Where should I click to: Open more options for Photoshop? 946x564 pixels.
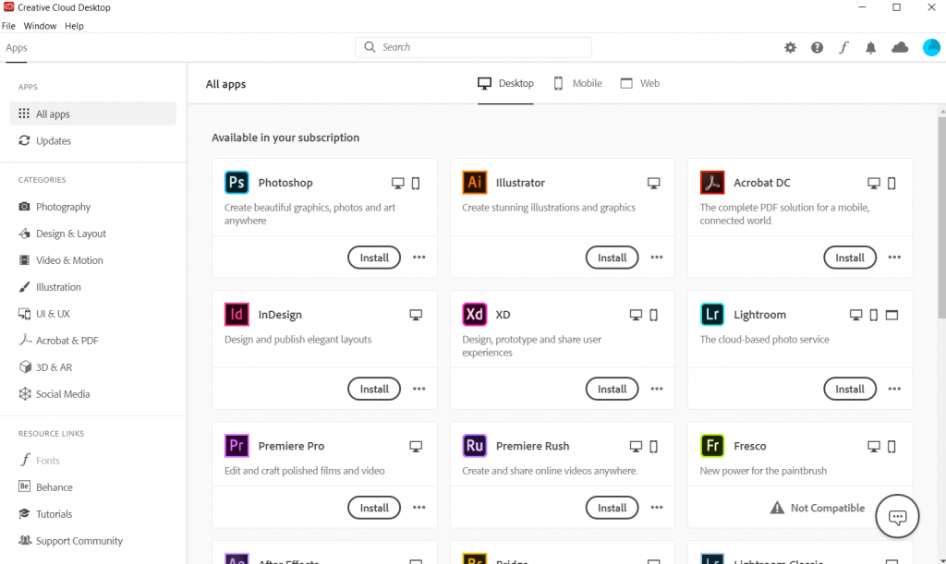(x=418, y=258)
